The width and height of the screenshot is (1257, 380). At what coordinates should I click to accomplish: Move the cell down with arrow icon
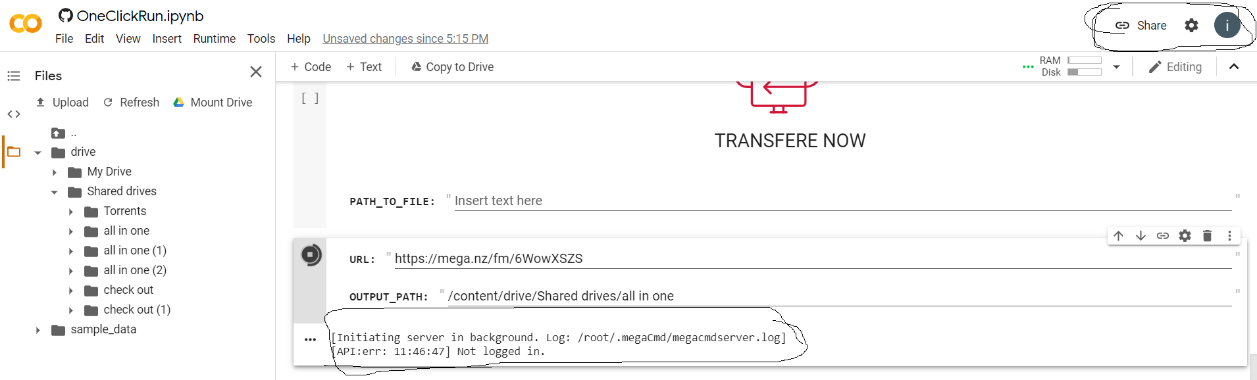pos(1141,235)
